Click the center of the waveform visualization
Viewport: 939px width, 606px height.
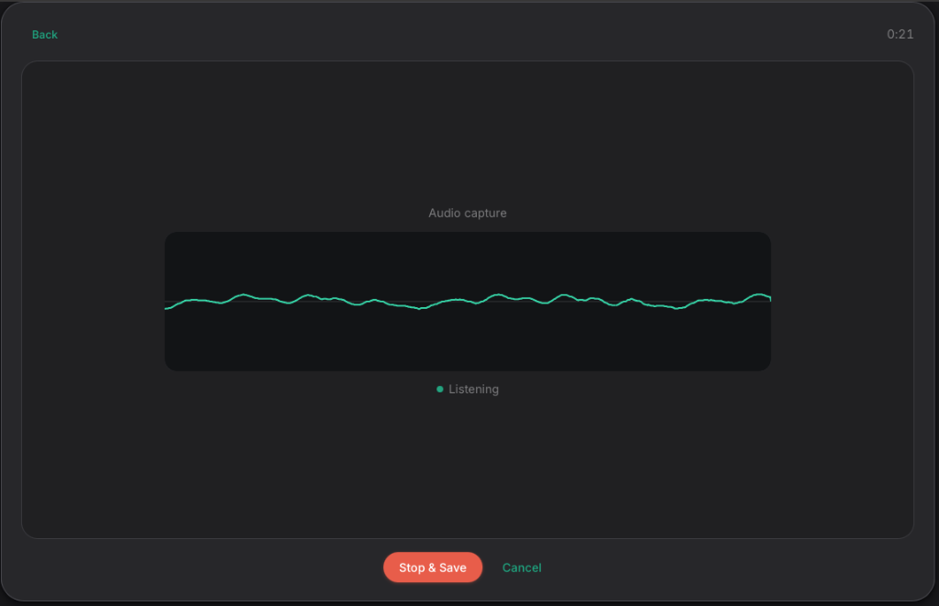pos(468,301)
